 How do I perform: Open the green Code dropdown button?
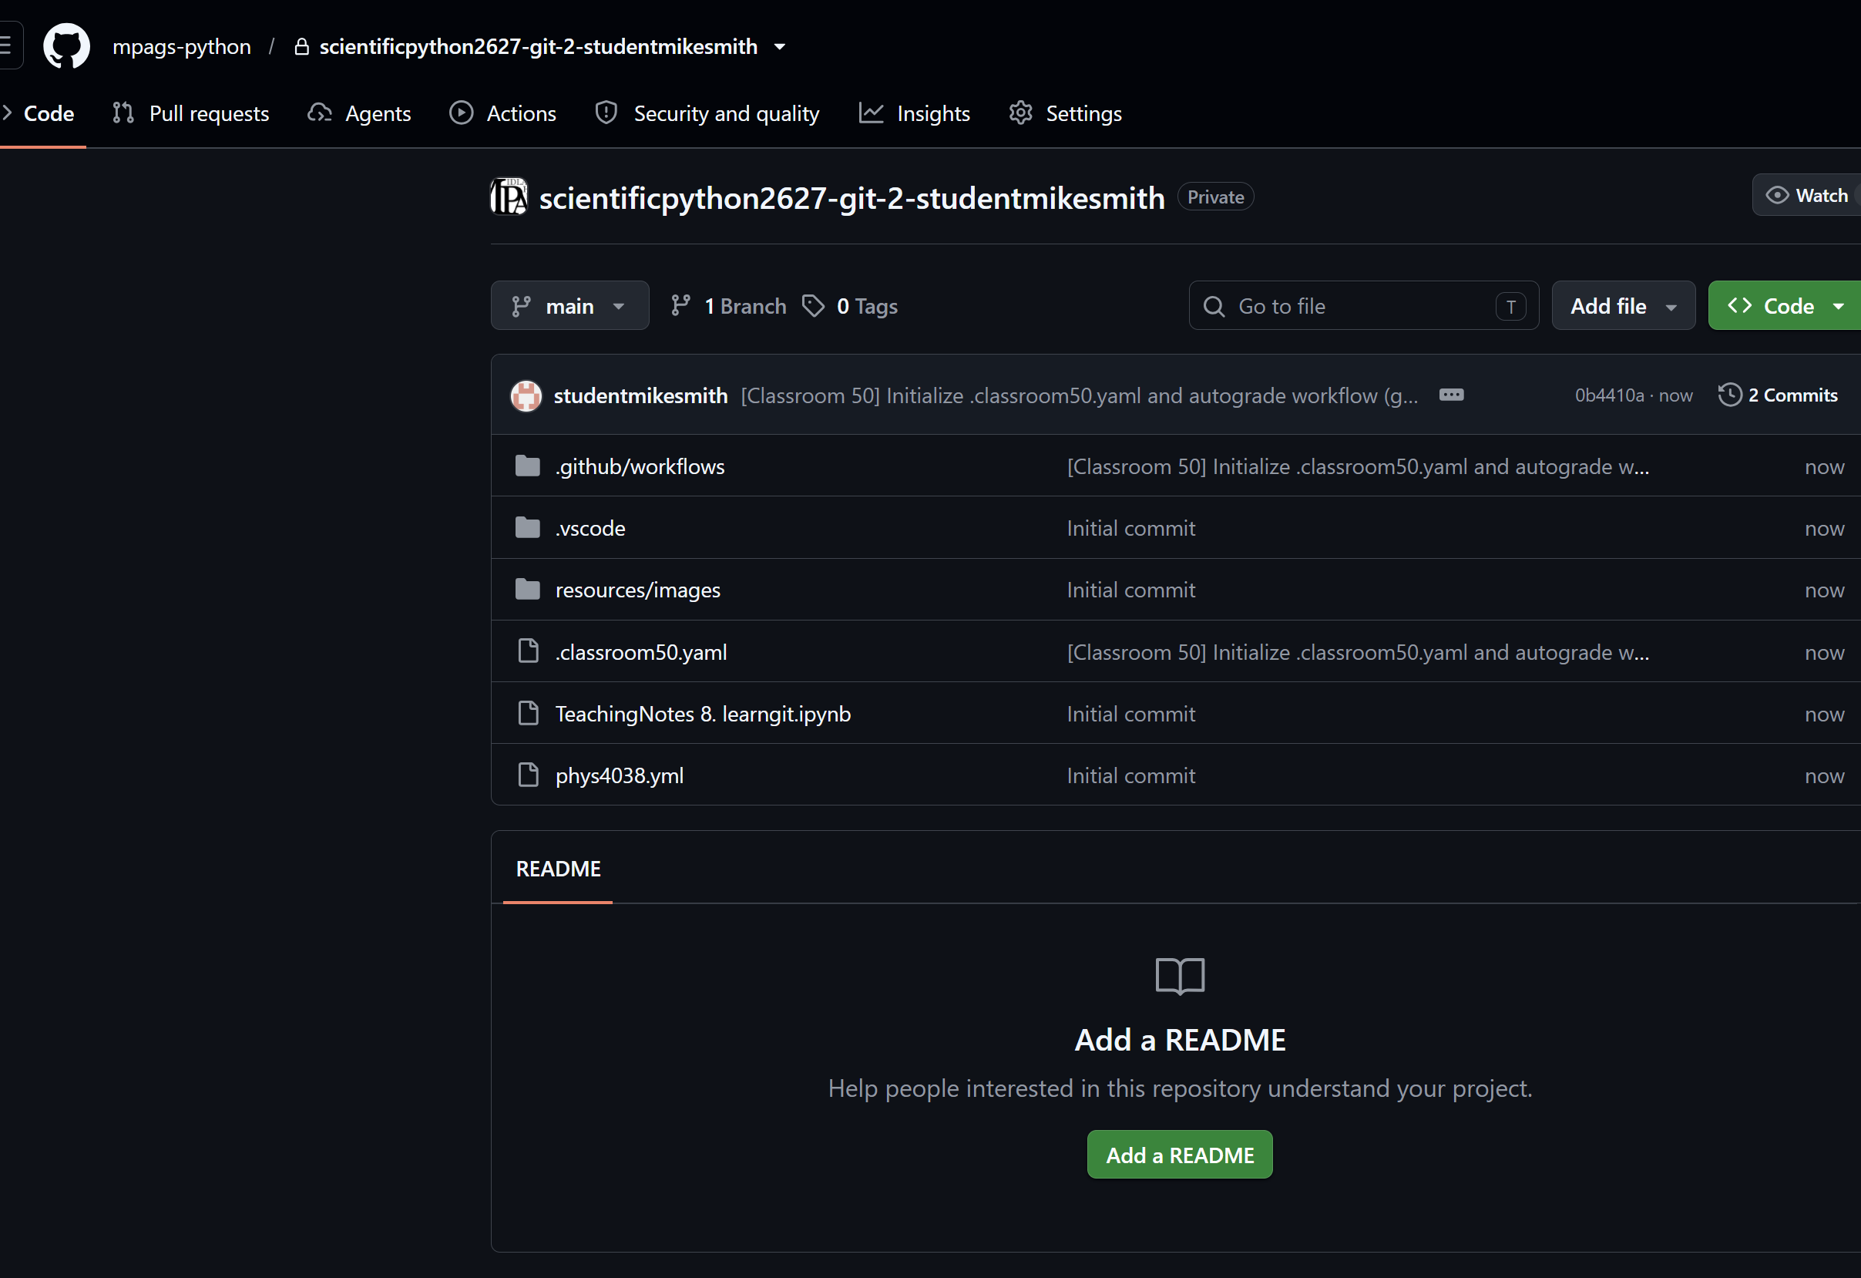[x=1785, y=306]
